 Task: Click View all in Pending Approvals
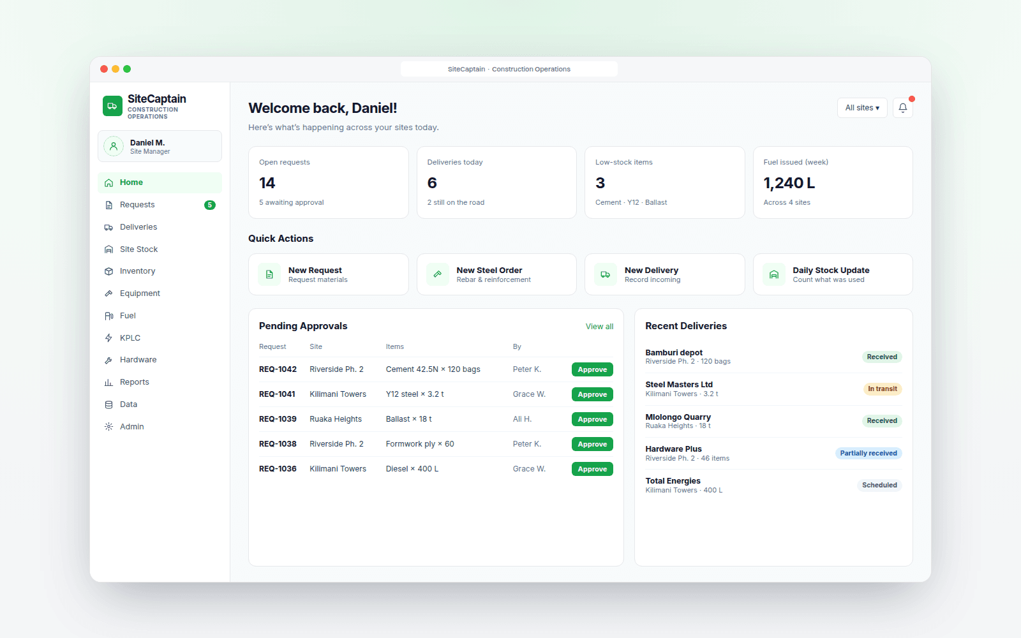(x=599, y=327)
